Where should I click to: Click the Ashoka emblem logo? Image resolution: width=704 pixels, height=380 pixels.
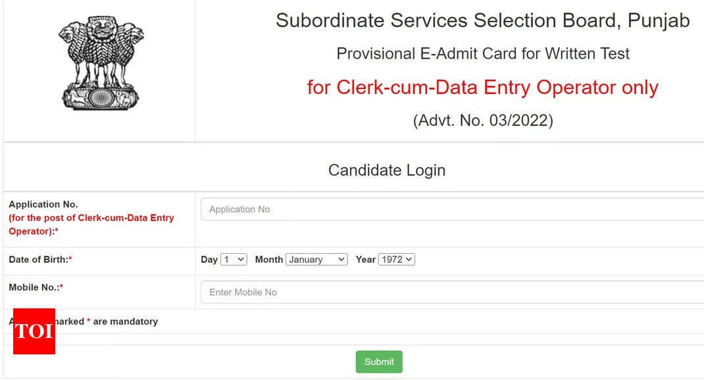101,63
